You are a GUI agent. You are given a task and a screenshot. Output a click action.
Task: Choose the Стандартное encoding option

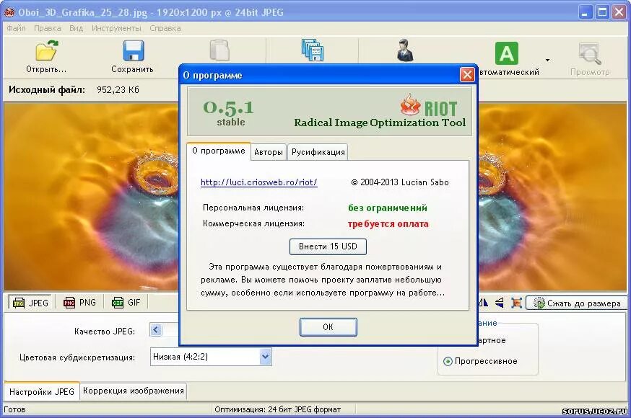click(x=491, y=340)
